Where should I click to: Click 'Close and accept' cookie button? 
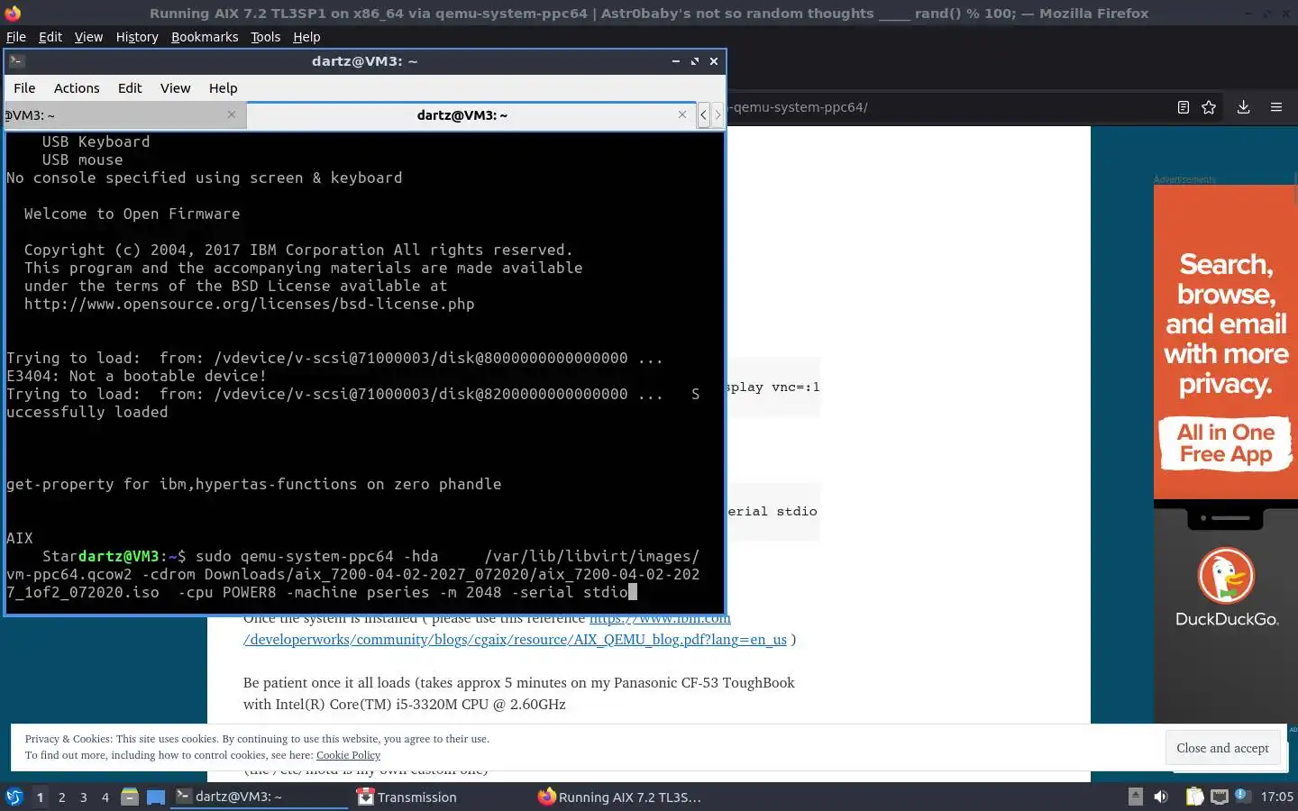[1222, 748]
